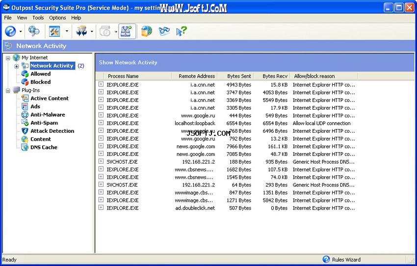
Task: Sort by Remote Address column header
Action: pos(195,76)
